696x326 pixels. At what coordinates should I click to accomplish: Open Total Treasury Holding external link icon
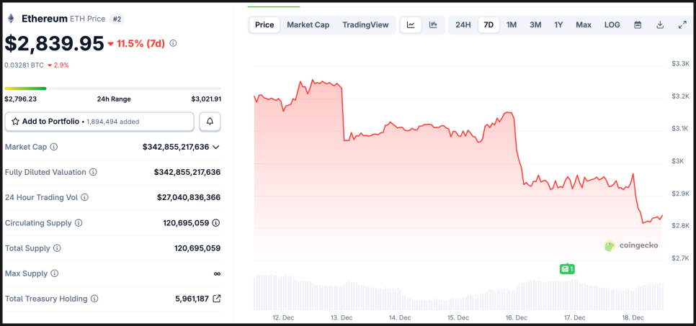tap(217, 299)
